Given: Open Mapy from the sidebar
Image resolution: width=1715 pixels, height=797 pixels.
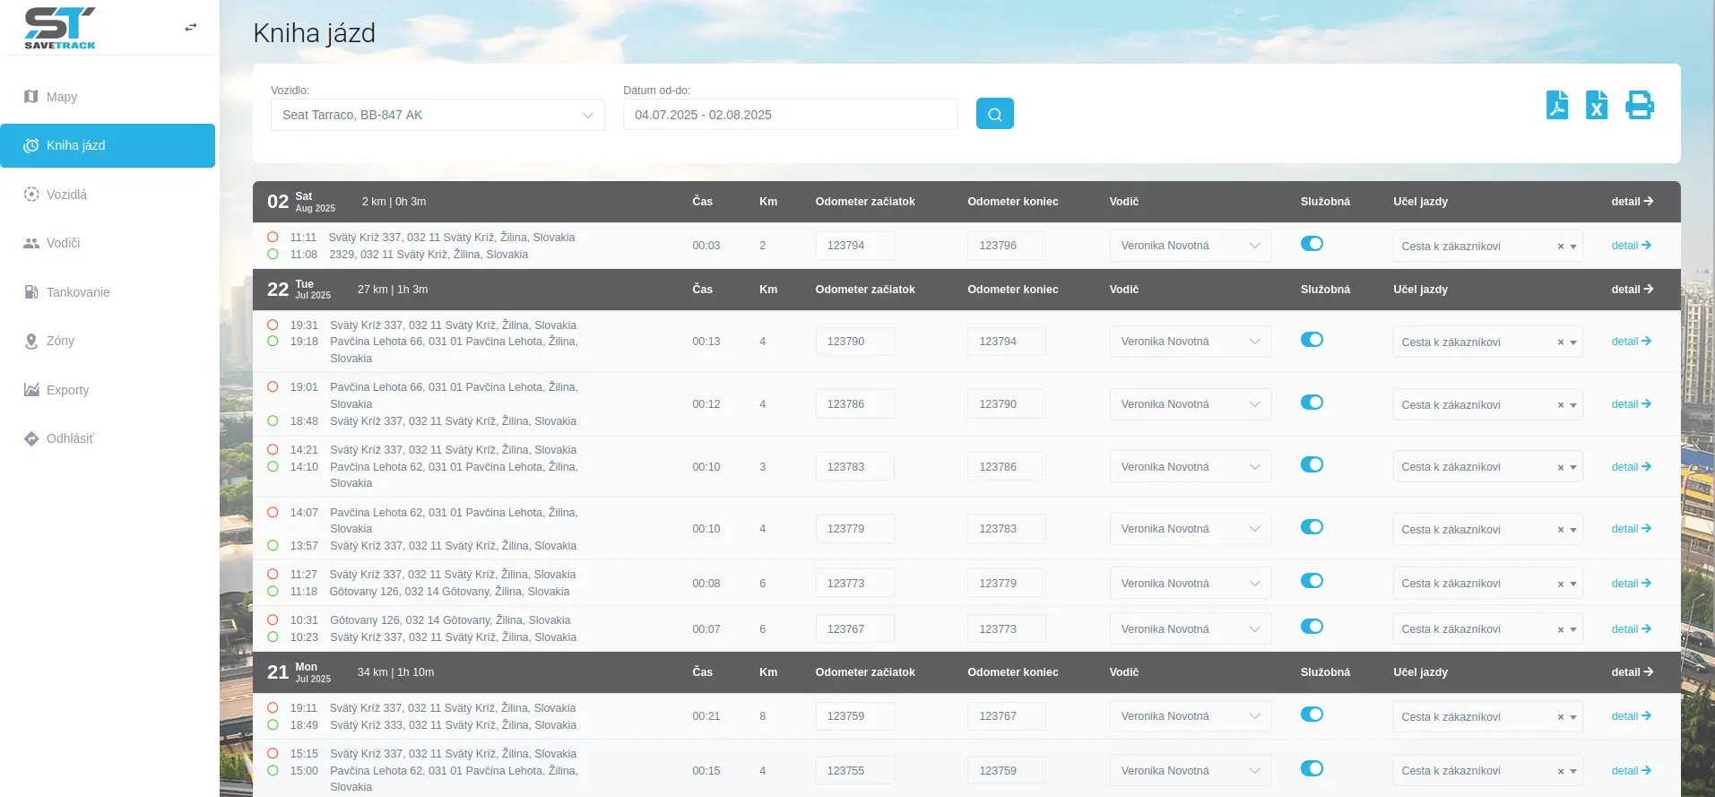Looking at the screenshot, I should 62,97.
